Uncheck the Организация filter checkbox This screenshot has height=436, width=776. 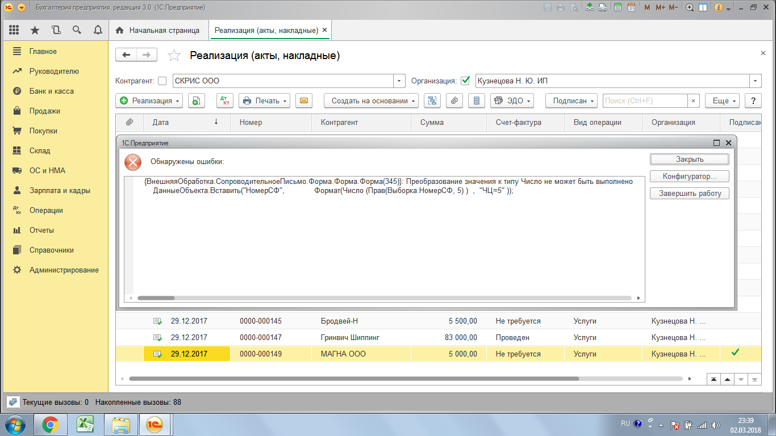pyautogui.click(x=465, y=81)
